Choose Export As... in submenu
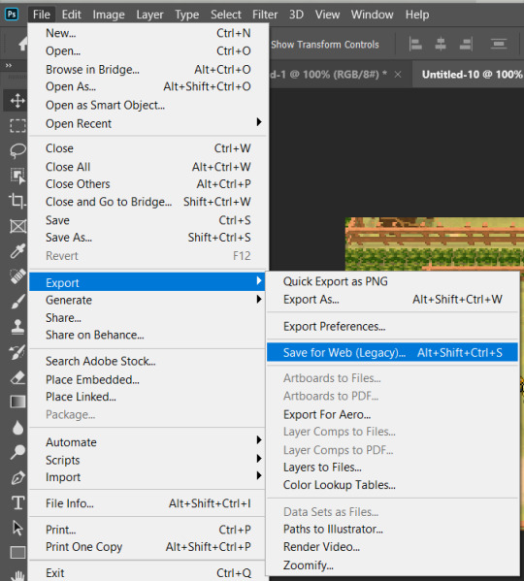 click(392, 299)
